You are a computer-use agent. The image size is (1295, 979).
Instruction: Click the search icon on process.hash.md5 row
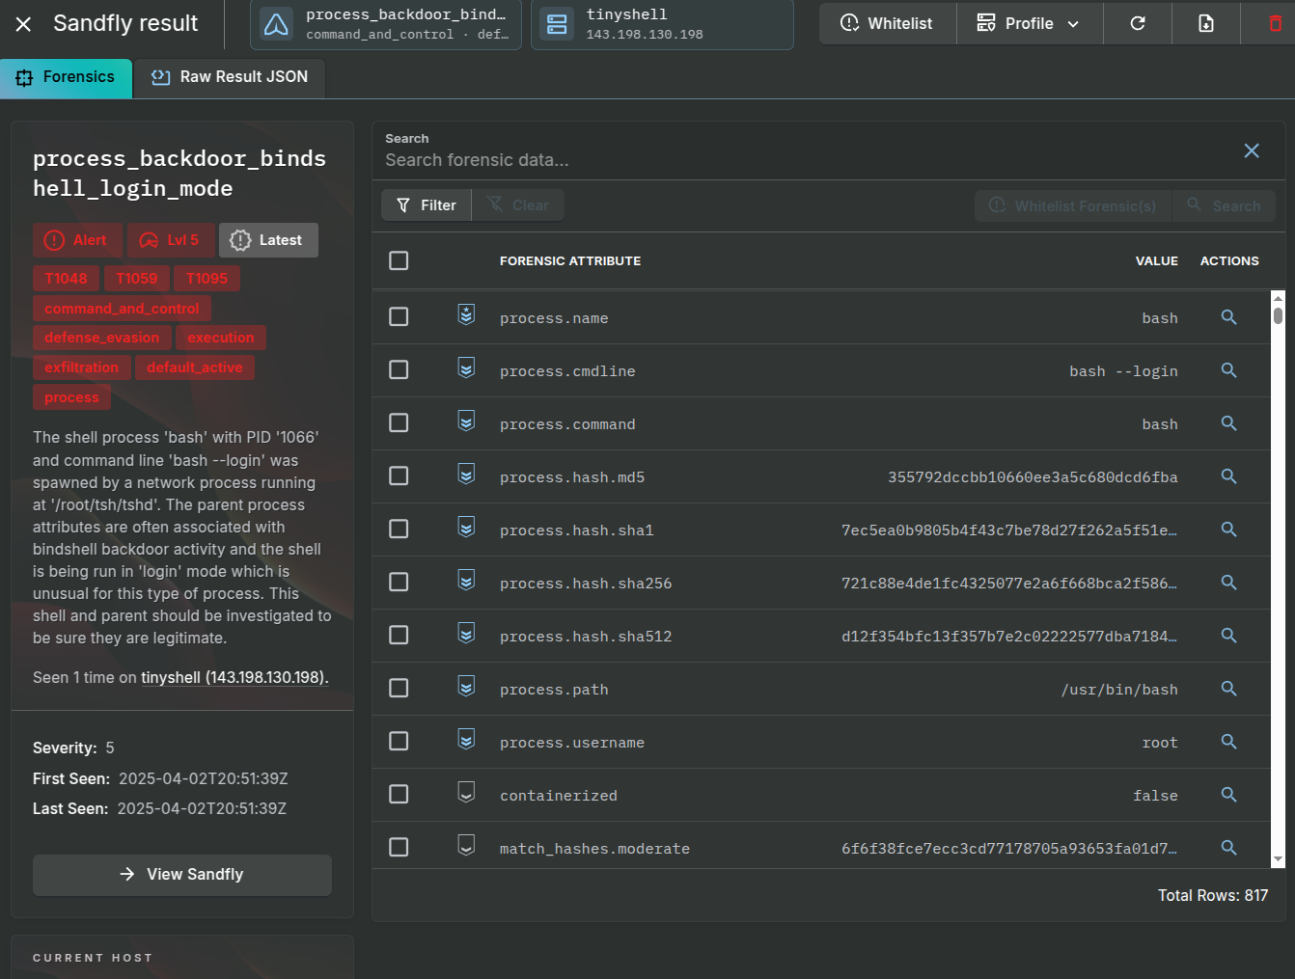(1228, 476)
